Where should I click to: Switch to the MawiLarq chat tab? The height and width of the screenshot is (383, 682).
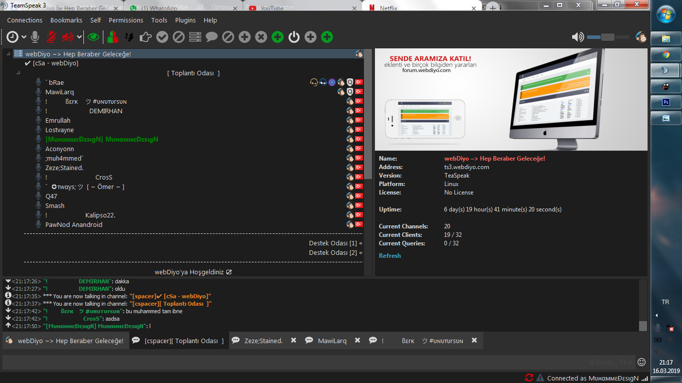332,341
